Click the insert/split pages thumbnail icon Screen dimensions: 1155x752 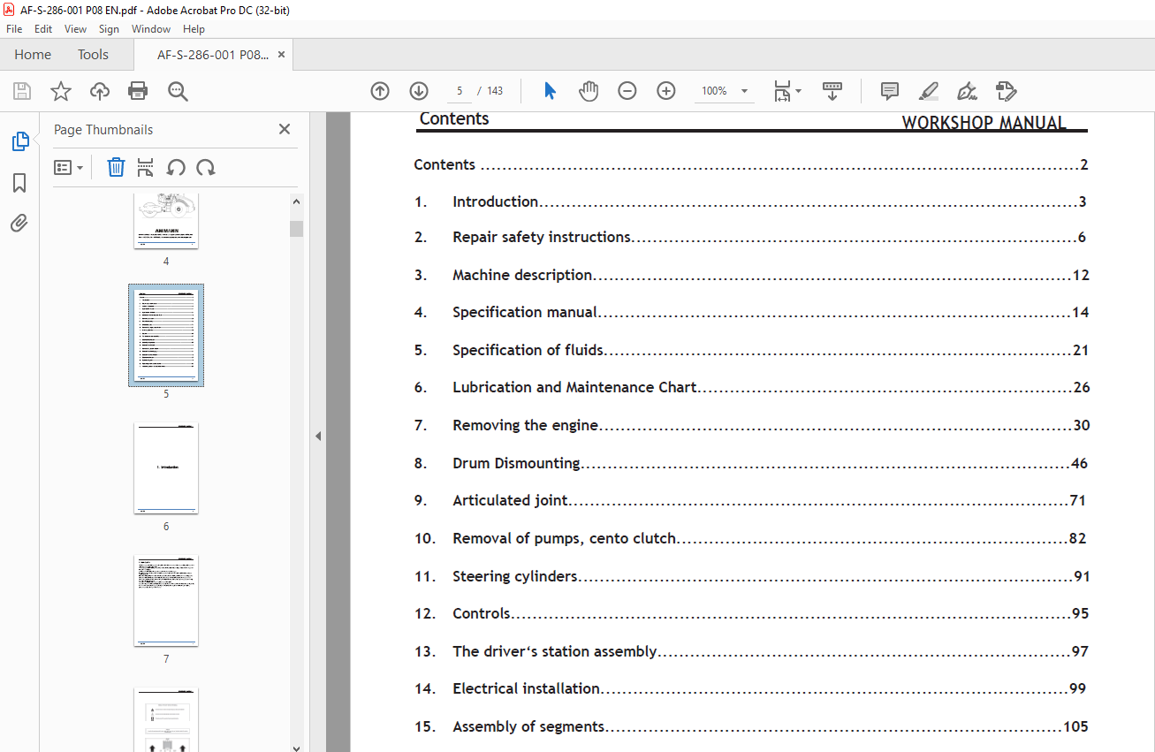click(146, 167)
